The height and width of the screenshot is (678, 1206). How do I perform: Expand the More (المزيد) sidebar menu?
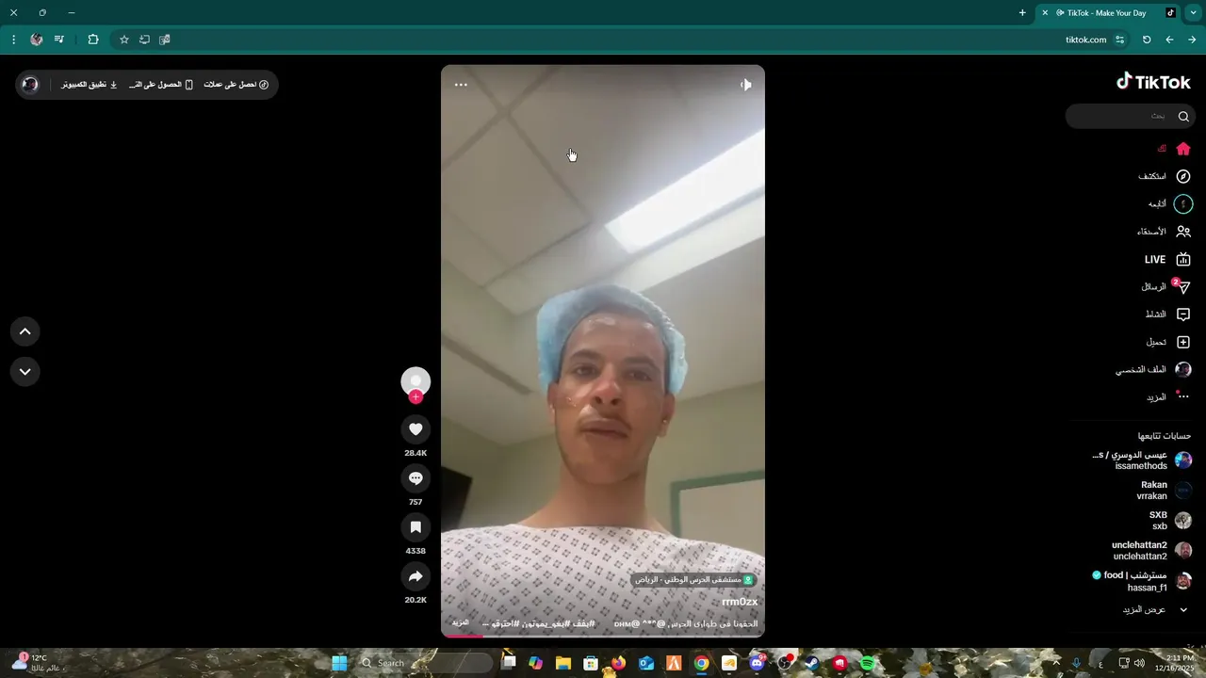pos(1168,397)
